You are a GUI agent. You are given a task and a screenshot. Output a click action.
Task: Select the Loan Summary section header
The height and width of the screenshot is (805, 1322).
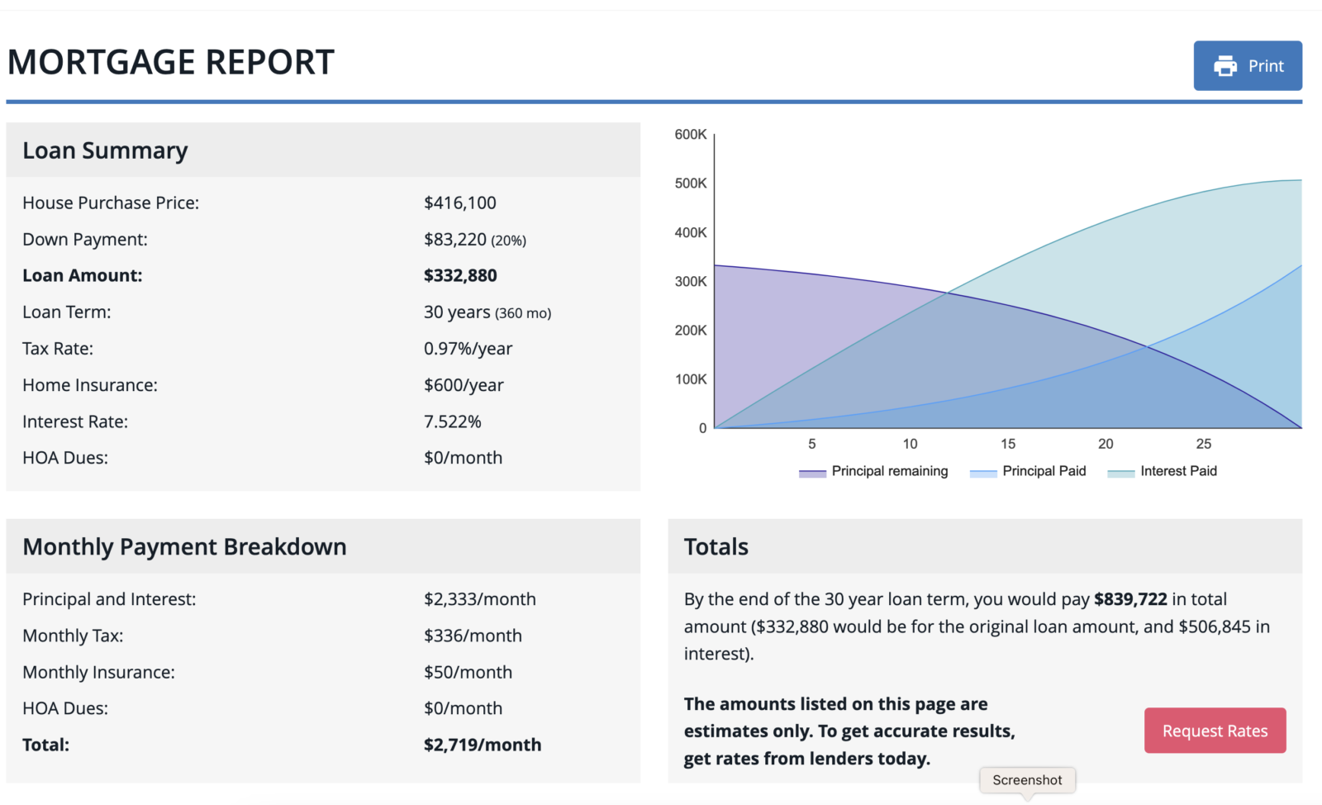106,150
